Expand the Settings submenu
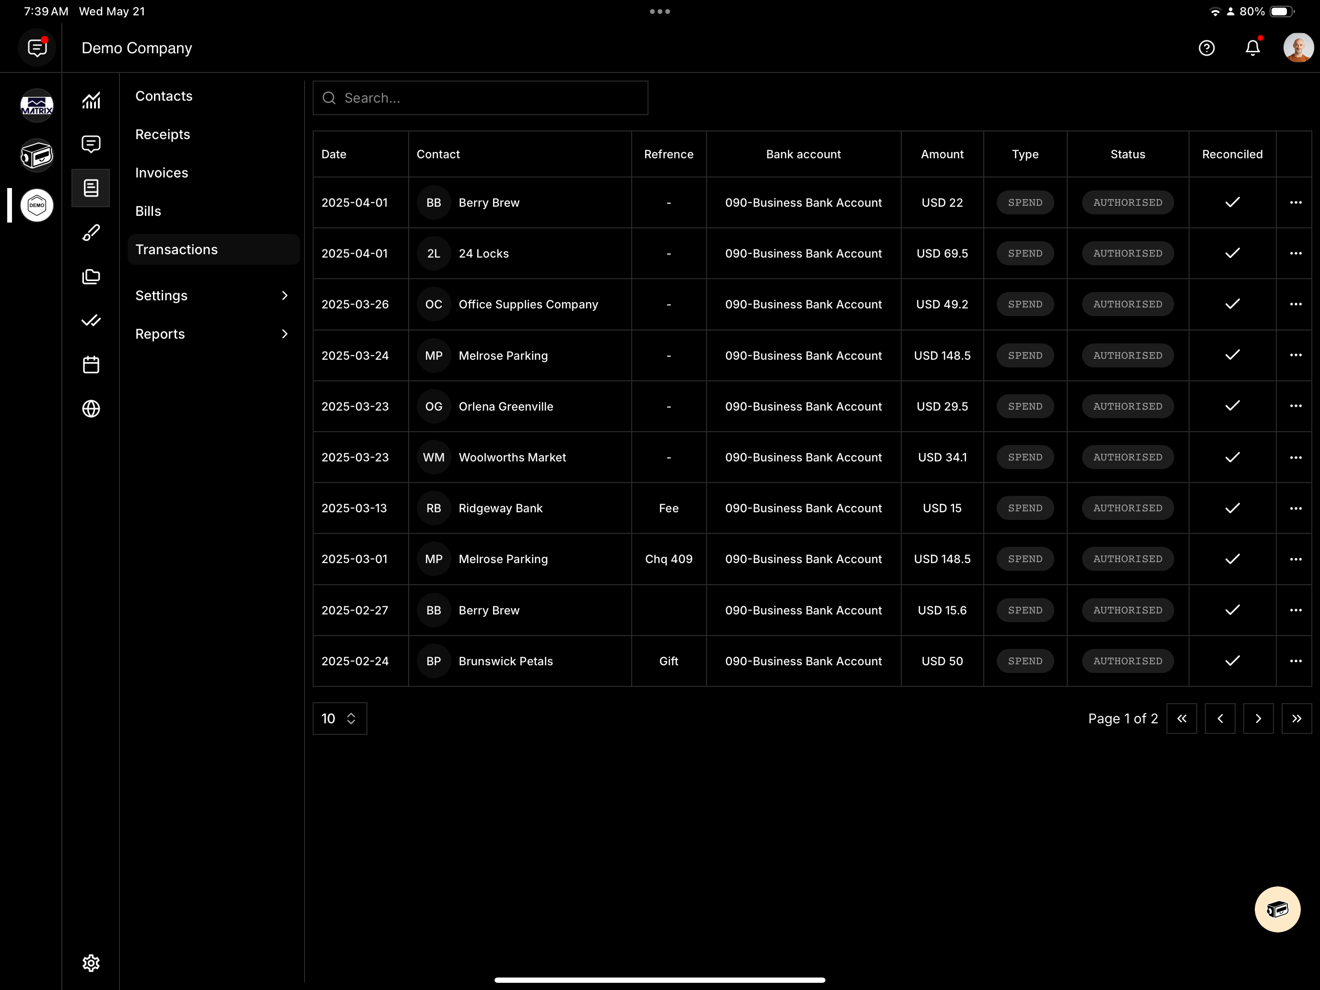1320x990 pixels. [213, 295]
